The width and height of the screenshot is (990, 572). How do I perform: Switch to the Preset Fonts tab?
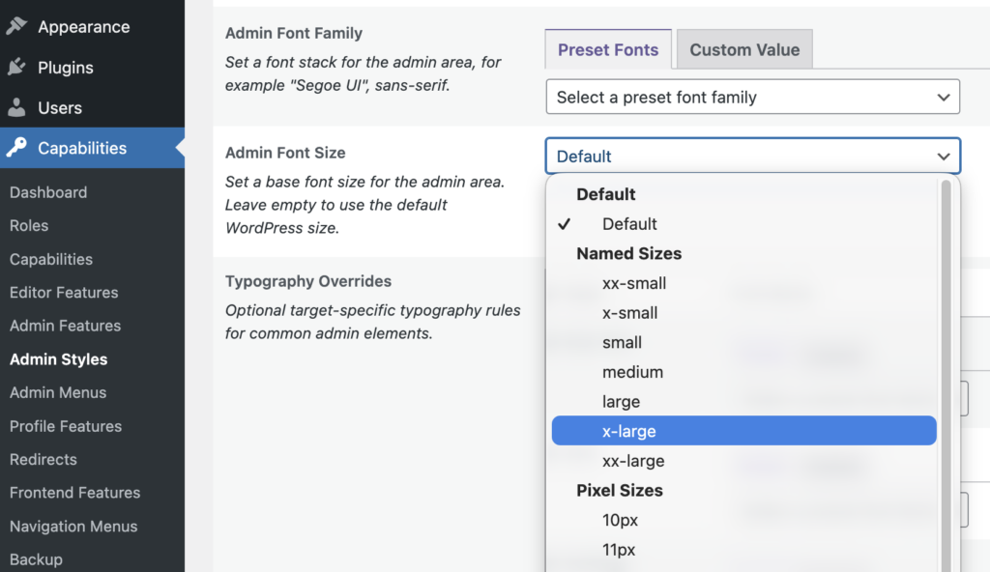607,48
